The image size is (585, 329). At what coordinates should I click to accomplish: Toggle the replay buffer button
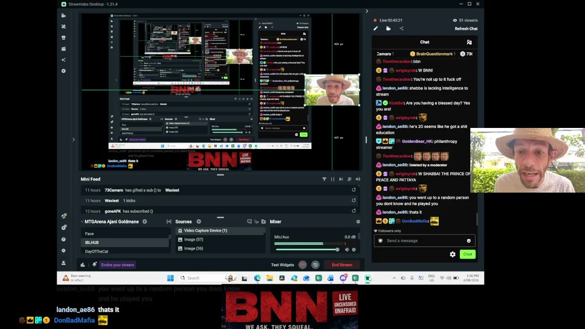point(315,265)
